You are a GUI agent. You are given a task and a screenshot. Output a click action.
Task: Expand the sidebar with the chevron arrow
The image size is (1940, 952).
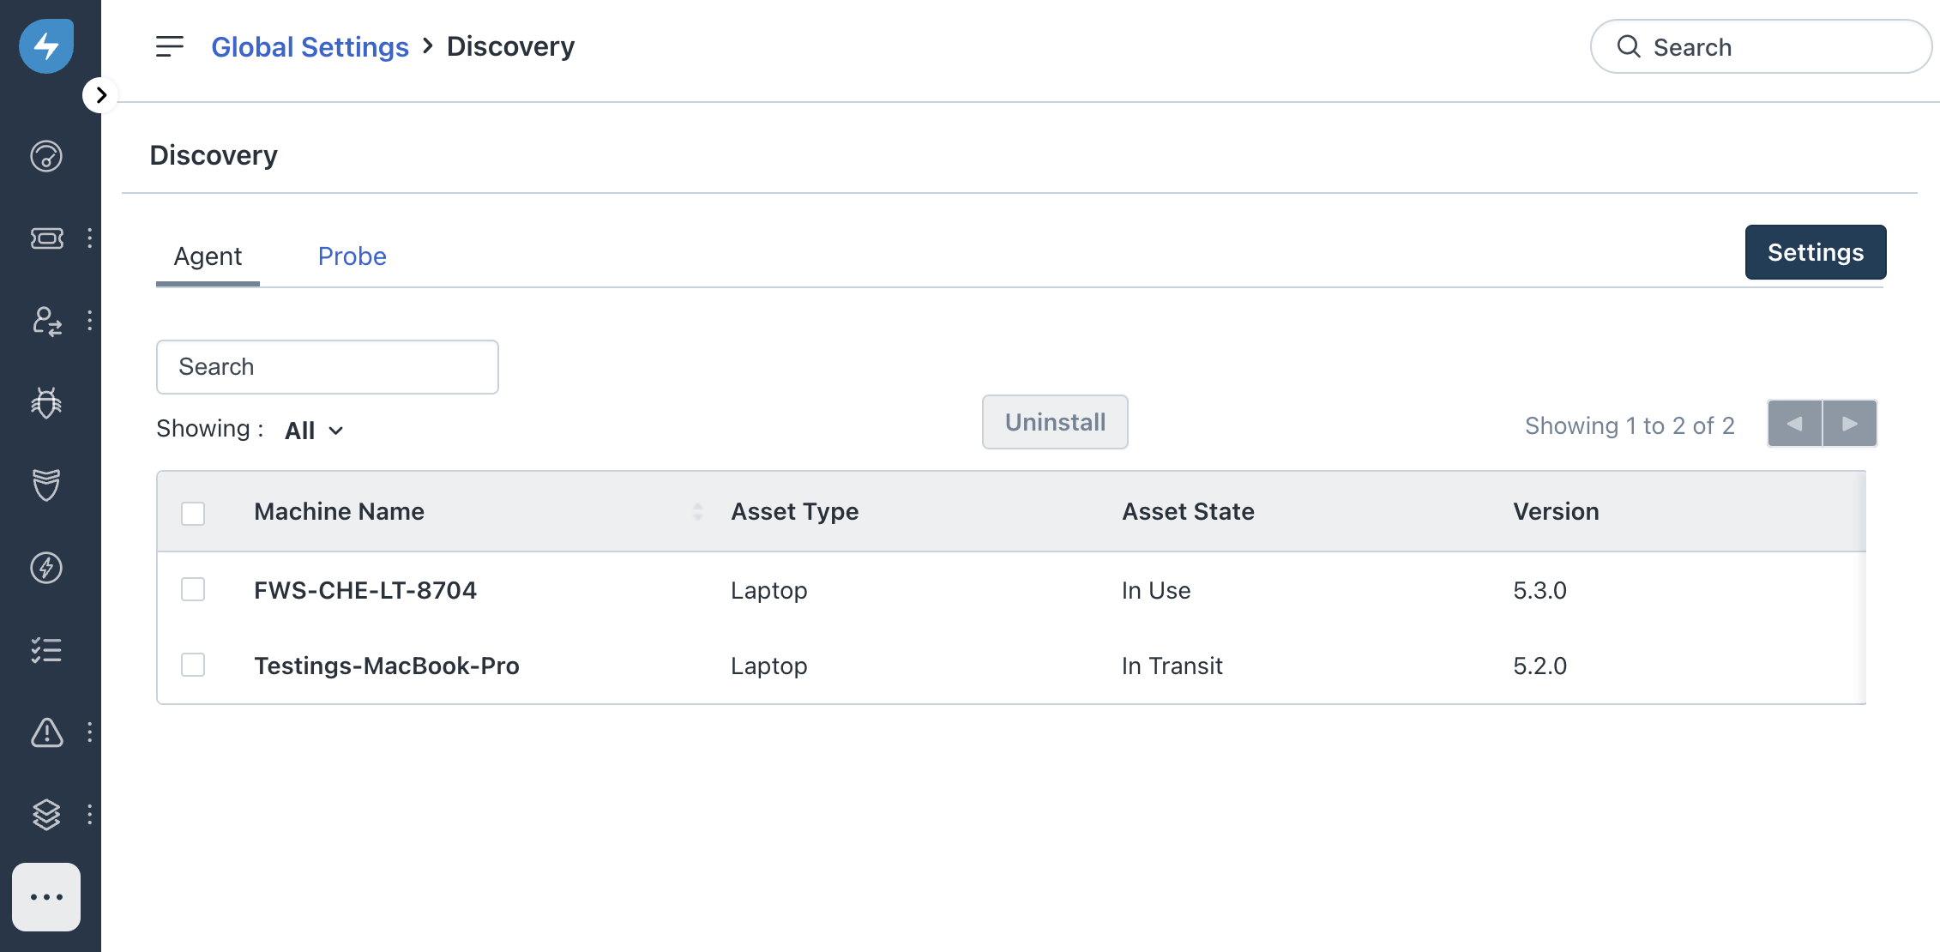click(101, 95)
